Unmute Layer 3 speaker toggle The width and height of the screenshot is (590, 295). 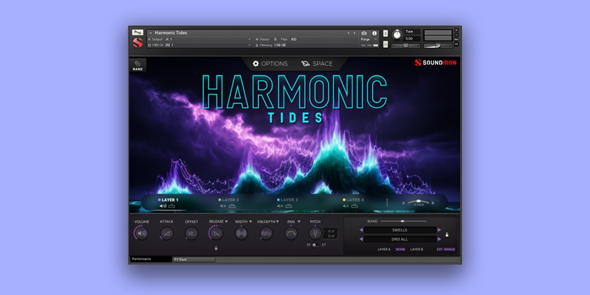[x=280, y=206]
